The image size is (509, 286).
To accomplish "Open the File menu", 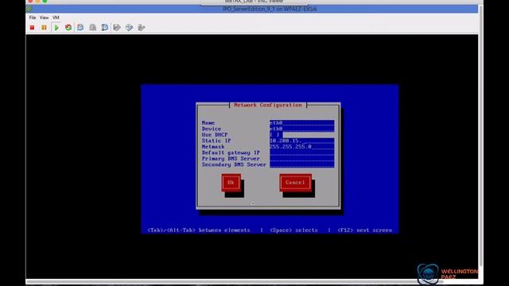I will tap(33, 17).
